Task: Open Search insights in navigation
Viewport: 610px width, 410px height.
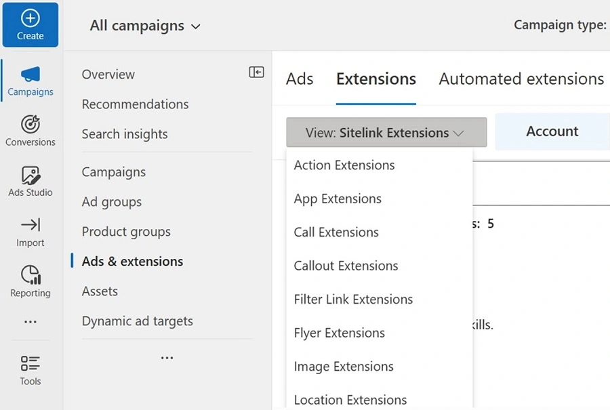Action: (x=125, y=134)
